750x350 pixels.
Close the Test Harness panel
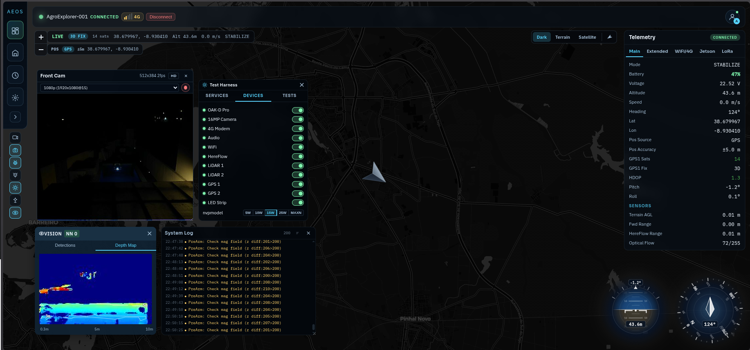pyautogui.click(x=302, y=85)
